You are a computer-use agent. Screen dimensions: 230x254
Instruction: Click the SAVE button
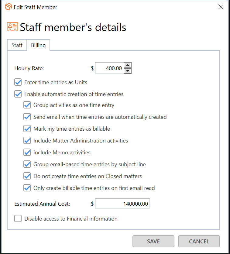(153, 241)
